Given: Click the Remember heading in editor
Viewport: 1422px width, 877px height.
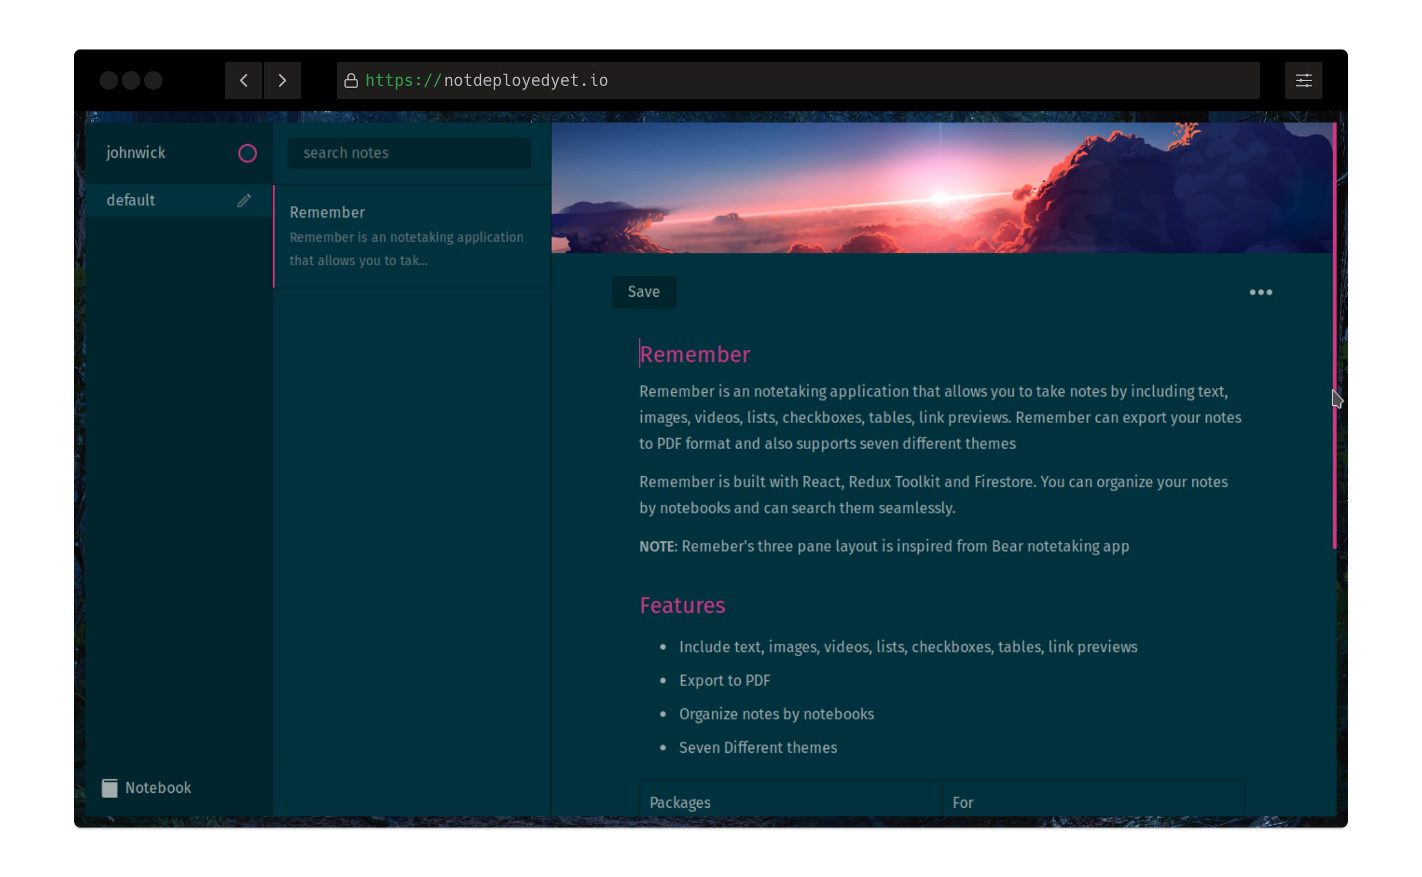Looking at the screenshot, I should click(x=695, y=354).
